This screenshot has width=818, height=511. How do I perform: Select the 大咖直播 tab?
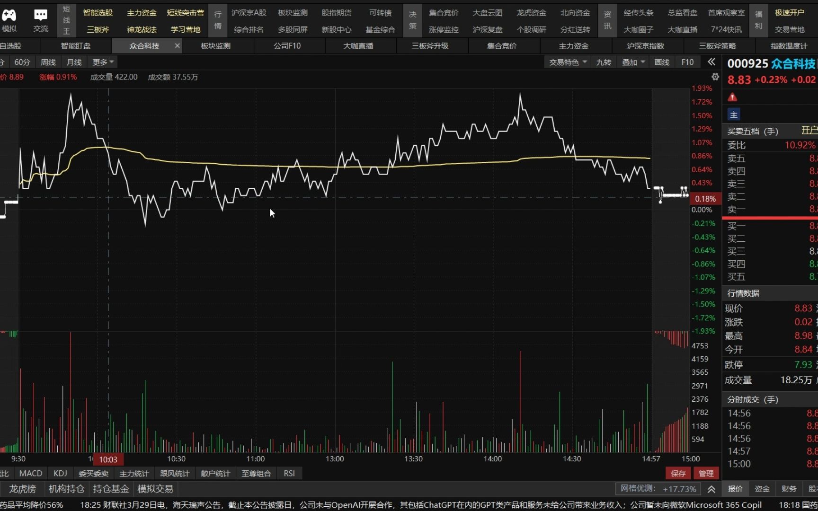click(358, 46)
